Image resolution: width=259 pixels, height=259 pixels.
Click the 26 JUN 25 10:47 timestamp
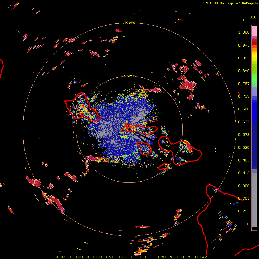188,257
